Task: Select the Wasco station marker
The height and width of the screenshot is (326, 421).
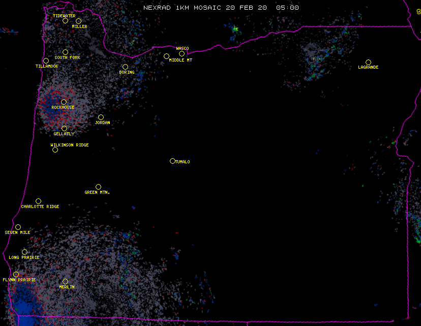Action: [182, 53]
